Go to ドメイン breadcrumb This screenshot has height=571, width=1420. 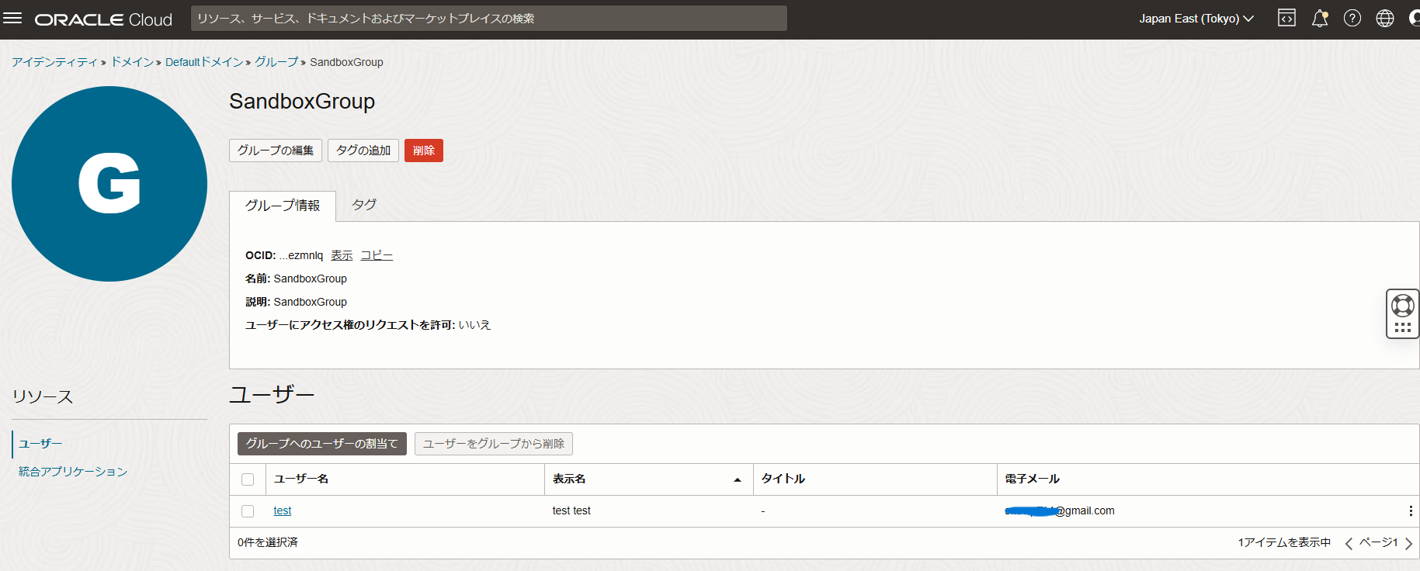tap(132, 62)
